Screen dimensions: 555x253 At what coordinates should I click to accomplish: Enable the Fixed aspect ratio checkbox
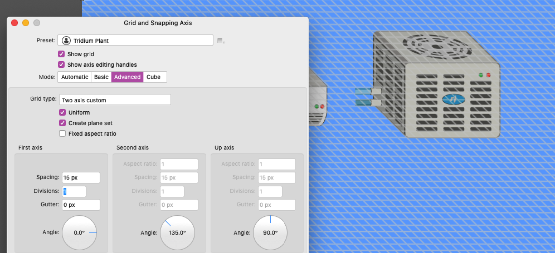coord(62,133)
